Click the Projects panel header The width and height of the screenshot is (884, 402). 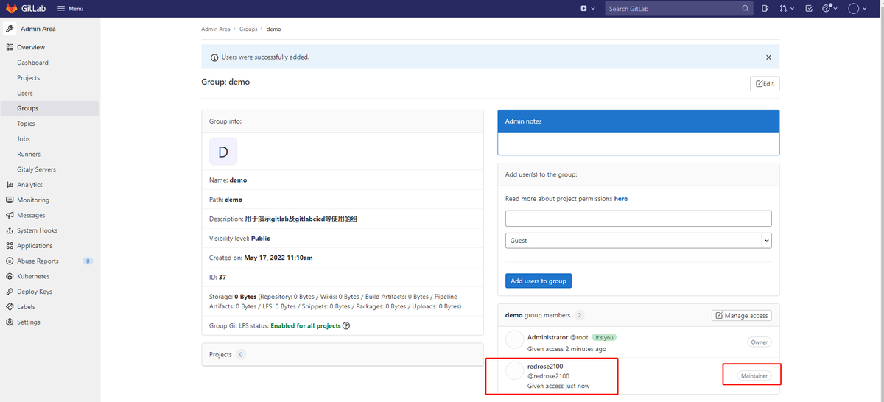343,354
